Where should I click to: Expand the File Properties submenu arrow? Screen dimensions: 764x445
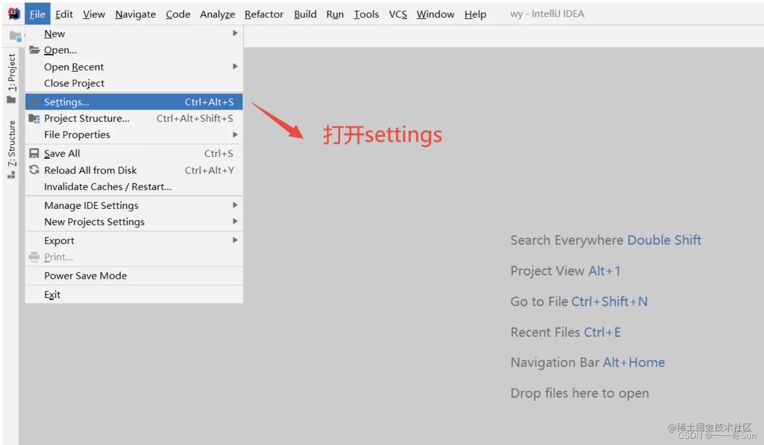[x=235, y=135]
